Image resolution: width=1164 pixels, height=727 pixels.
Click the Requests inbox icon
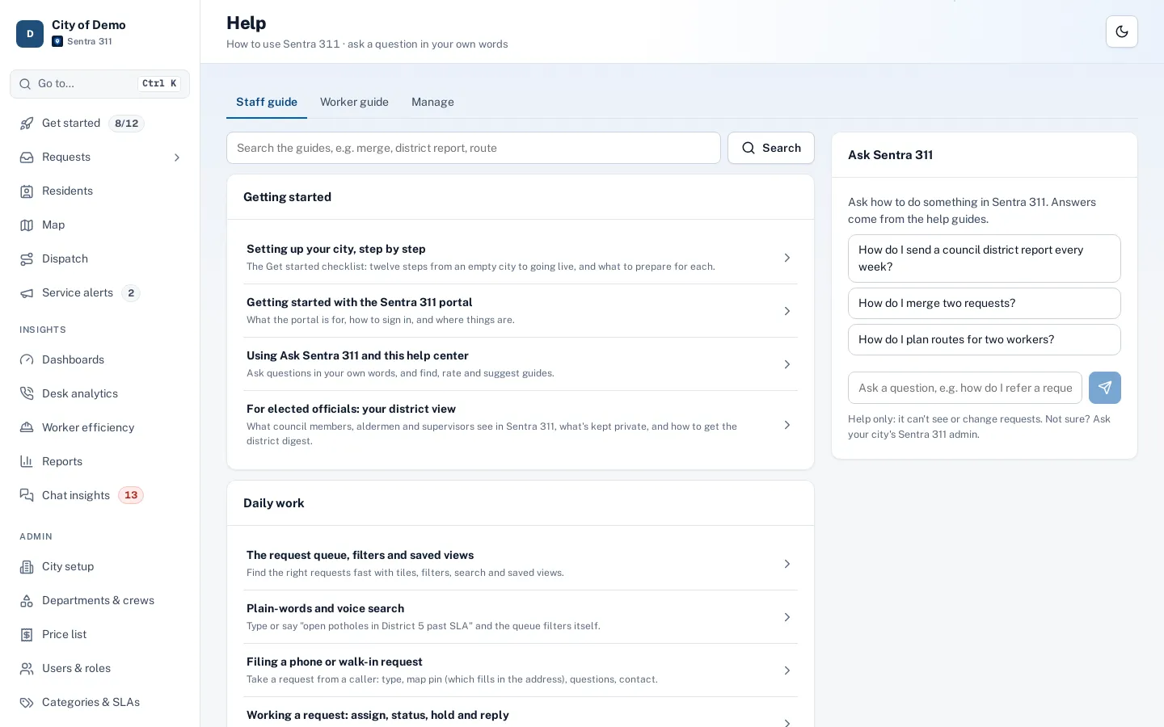pos(27,158)
